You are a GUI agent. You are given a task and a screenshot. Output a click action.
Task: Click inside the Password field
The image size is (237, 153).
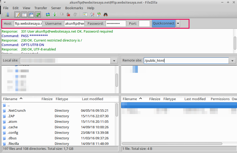116,23
